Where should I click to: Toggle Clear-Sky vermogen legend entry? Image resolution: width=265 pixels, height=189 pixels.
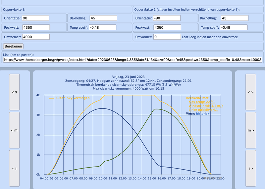(x=69, y=98)
